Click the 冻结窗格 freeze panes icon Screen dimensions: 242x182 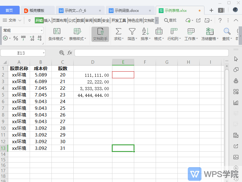tap(210, 31)
